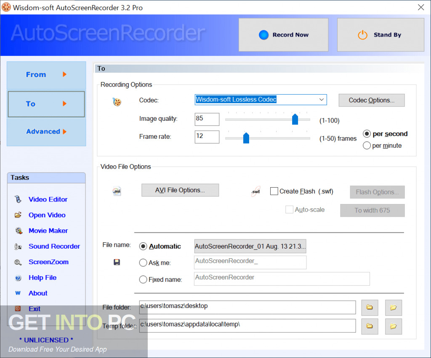Click the Stand By button
The image size is (431, 358).
pyautogui.click(x=380, y=35)
